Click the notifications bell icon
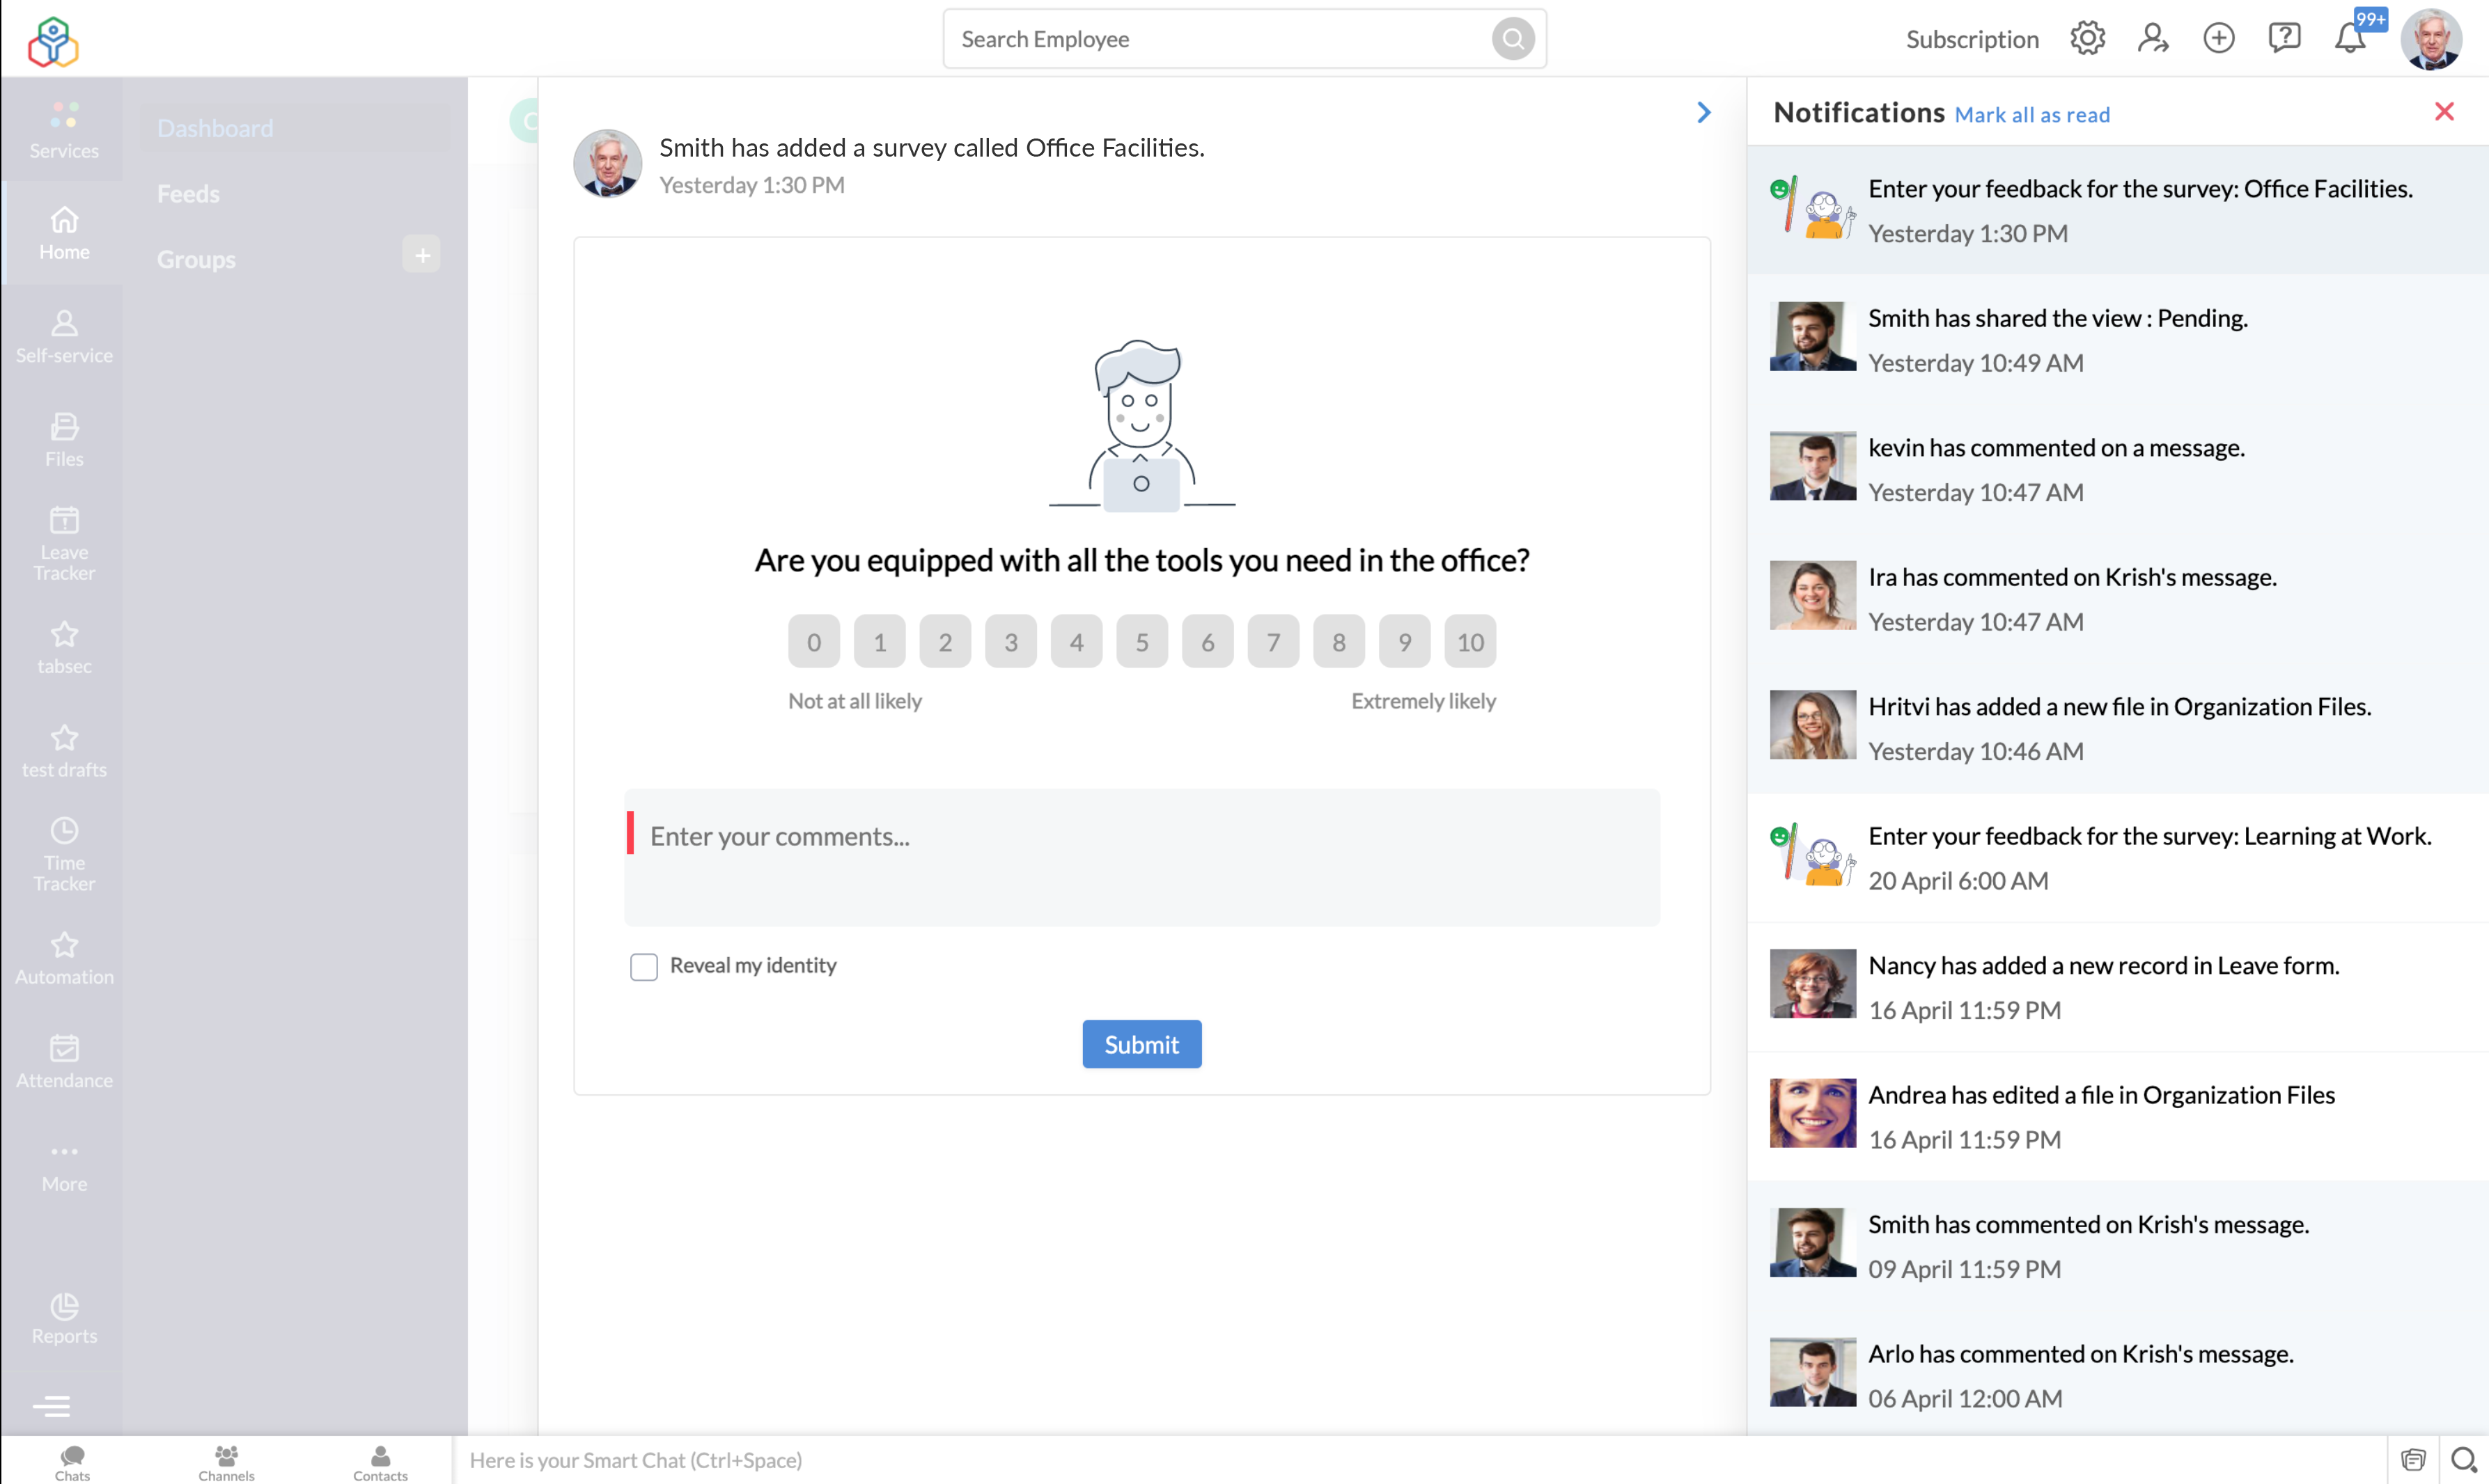Viewport: 2489px width, 1484px height. [x=2349, y=38]
